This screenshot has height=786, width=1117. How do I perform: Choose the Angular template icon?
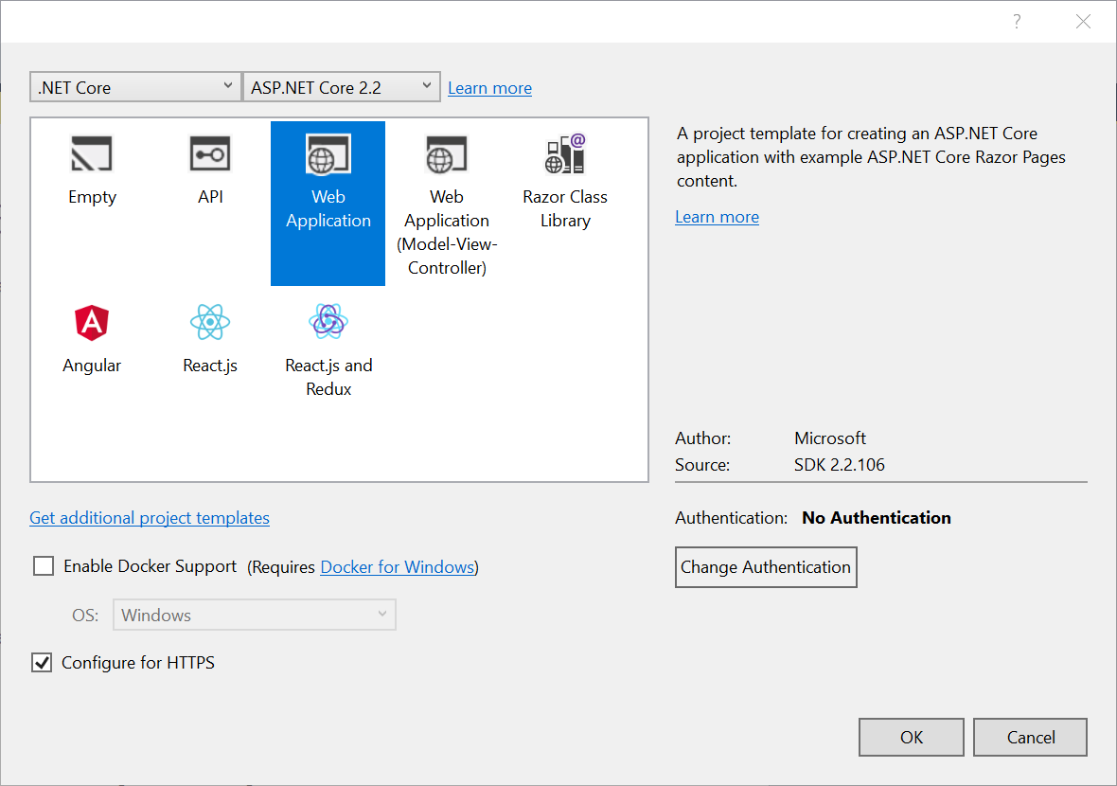pyautogui.click(x=92, y=323)
